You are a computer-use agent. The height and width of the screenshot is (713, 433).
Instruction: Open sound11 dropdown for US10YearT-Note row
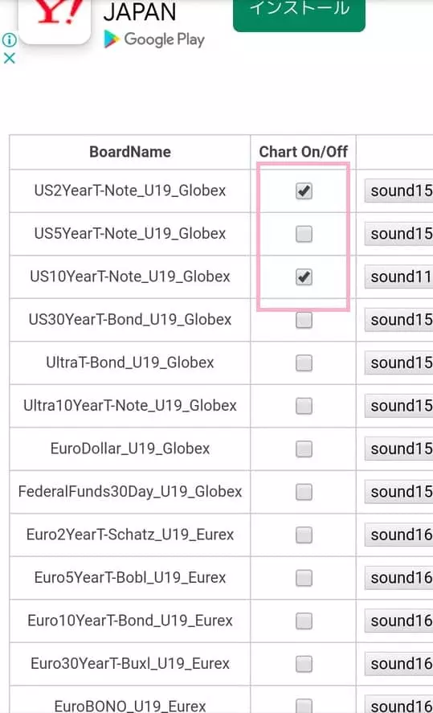pos(399,277)
